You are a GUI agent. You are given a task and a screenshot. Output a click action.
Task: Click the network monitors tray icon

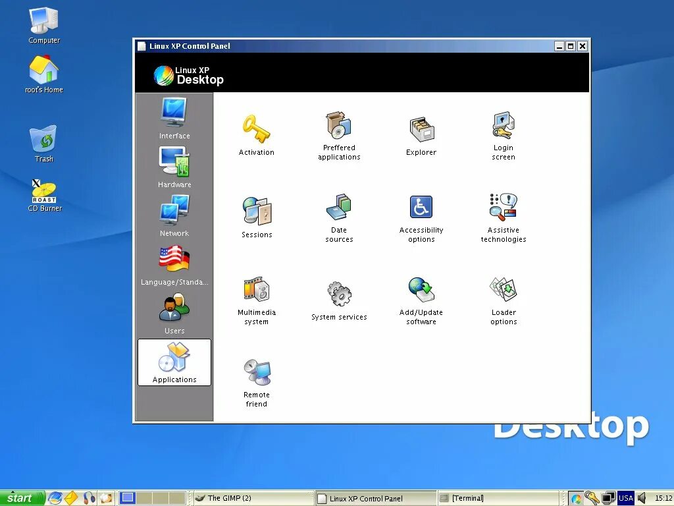coord(608,498)
